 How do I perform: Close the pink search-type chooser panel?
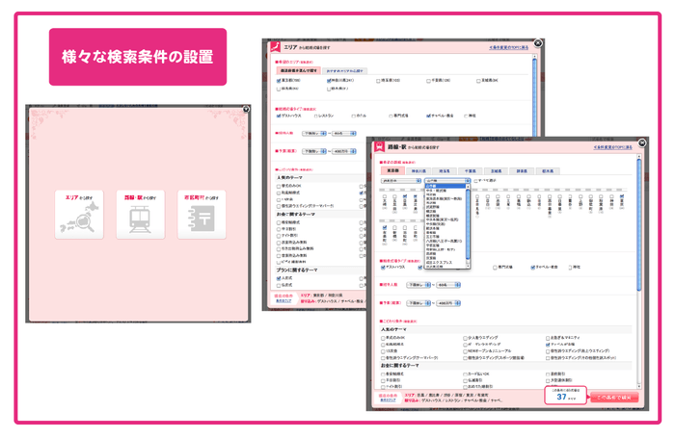246,109
